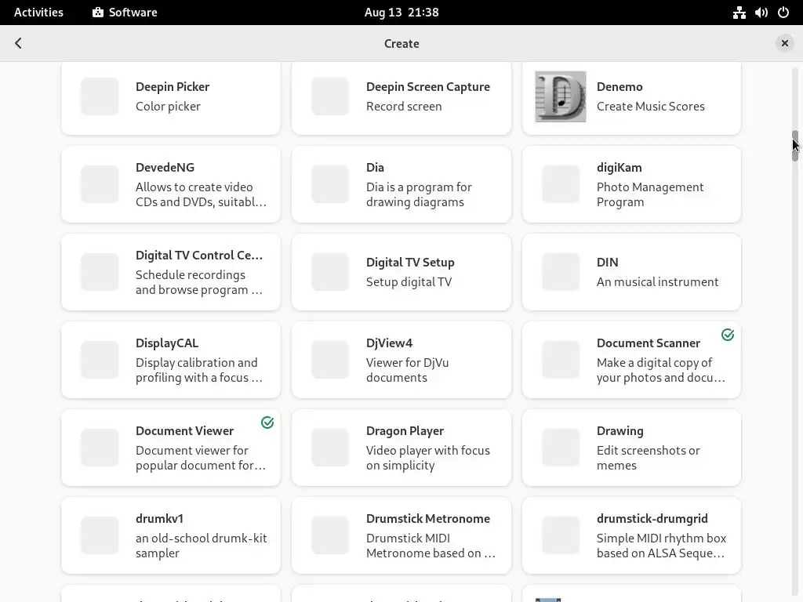The width and height of the screenshot is (803, 602).
Task: Open the DisplayCAL card
Action: [x=171, y=360]
